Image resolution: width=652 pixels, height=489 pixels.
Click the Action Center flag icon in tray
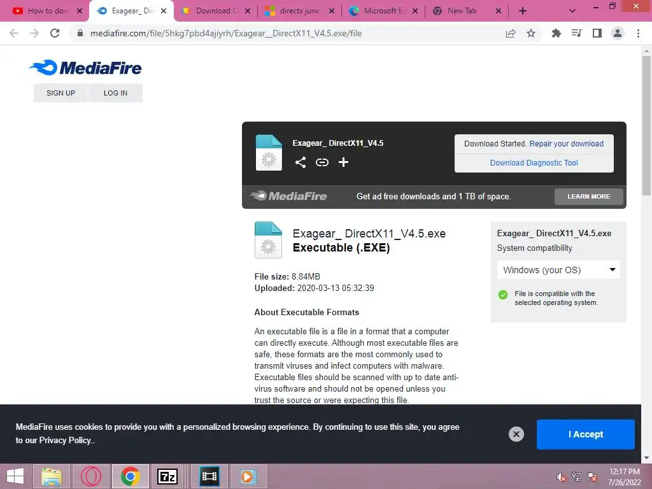pos(592,477)
